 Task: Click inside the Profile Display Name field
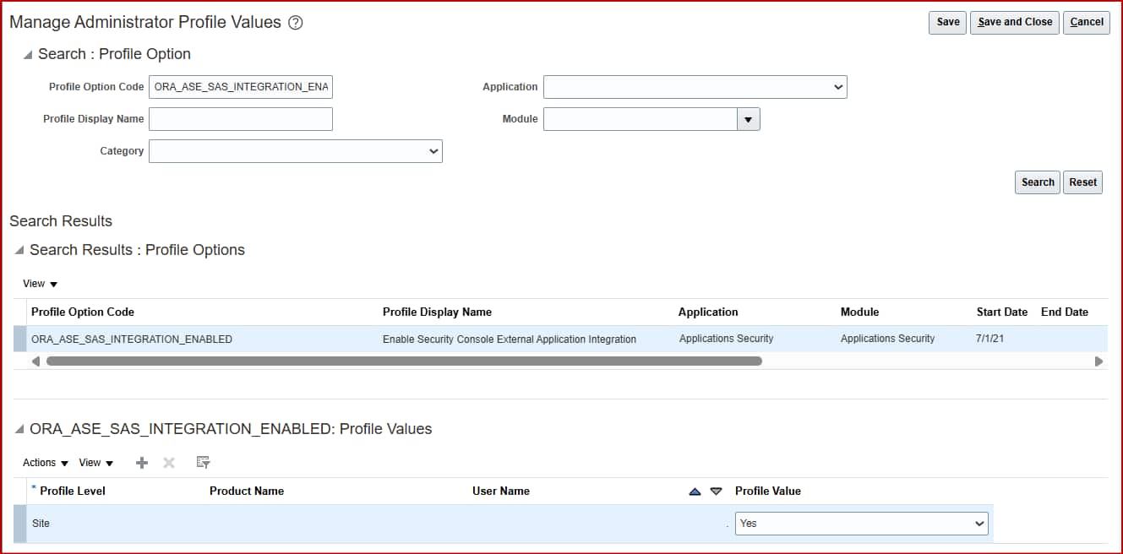(240, 119)
